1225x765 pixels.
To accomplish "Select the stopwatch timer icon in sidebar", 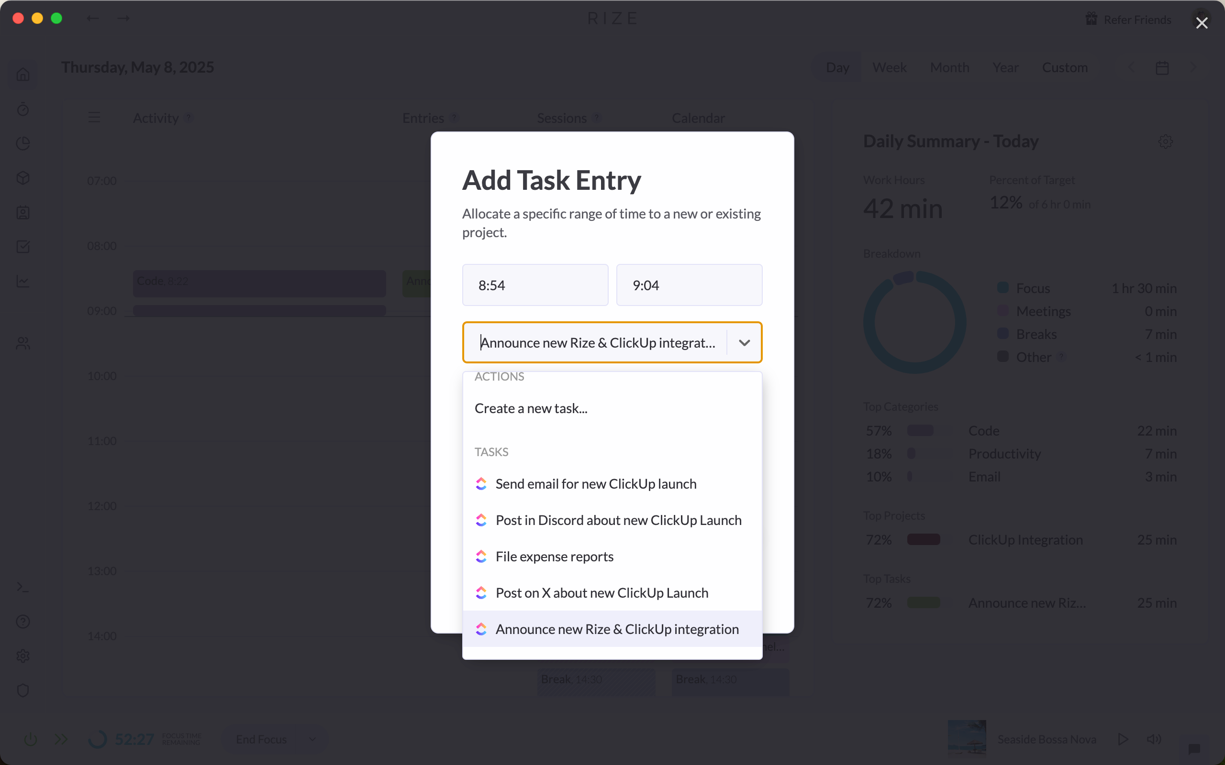I will tap(23, 109).
